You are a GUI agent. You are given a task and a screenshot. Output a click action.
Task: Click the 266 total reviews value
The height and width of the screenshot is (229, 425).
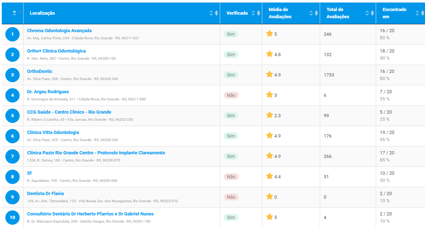click(328, 156)
